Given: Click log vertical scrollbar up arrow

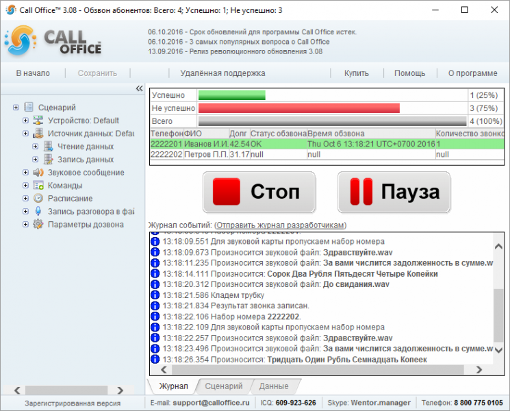Looking at the screenshot, I should (x=498, y=247).
